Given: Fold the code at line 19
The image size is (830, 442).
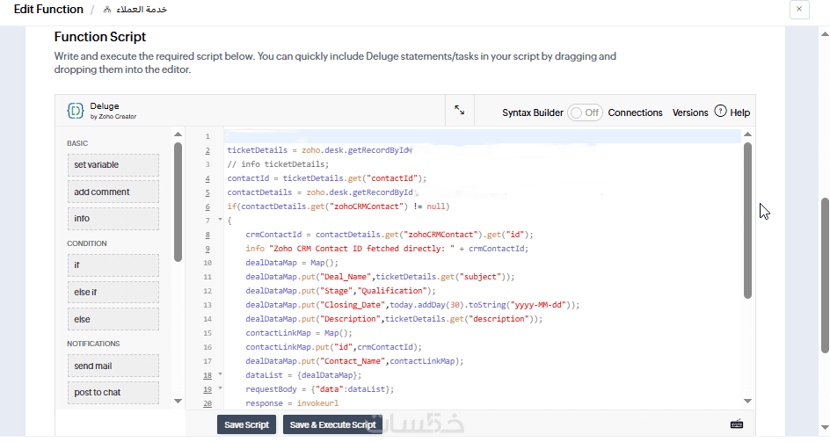Looking at the screenshot, I should tap(220, 389).
